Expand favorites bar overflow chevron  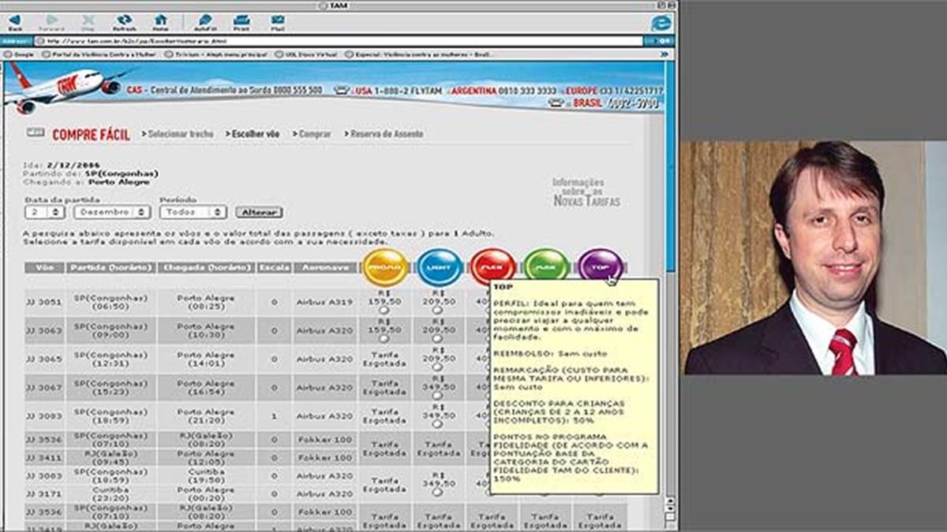coord(664,55)
